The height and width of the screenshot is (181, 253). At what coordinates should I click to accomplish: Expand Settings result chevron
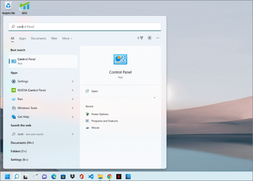click(x=73, y=82)
